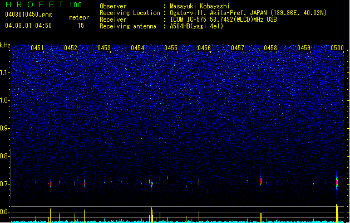Click the 0453 time marker
350x223 pixels.
pyautogui.click(x=104, y=48)
